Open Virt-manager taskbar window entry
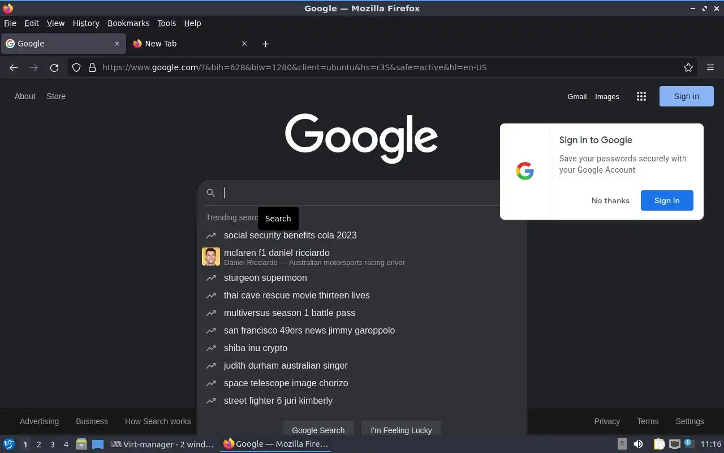 pyautogui.click(x=162, y=445)
